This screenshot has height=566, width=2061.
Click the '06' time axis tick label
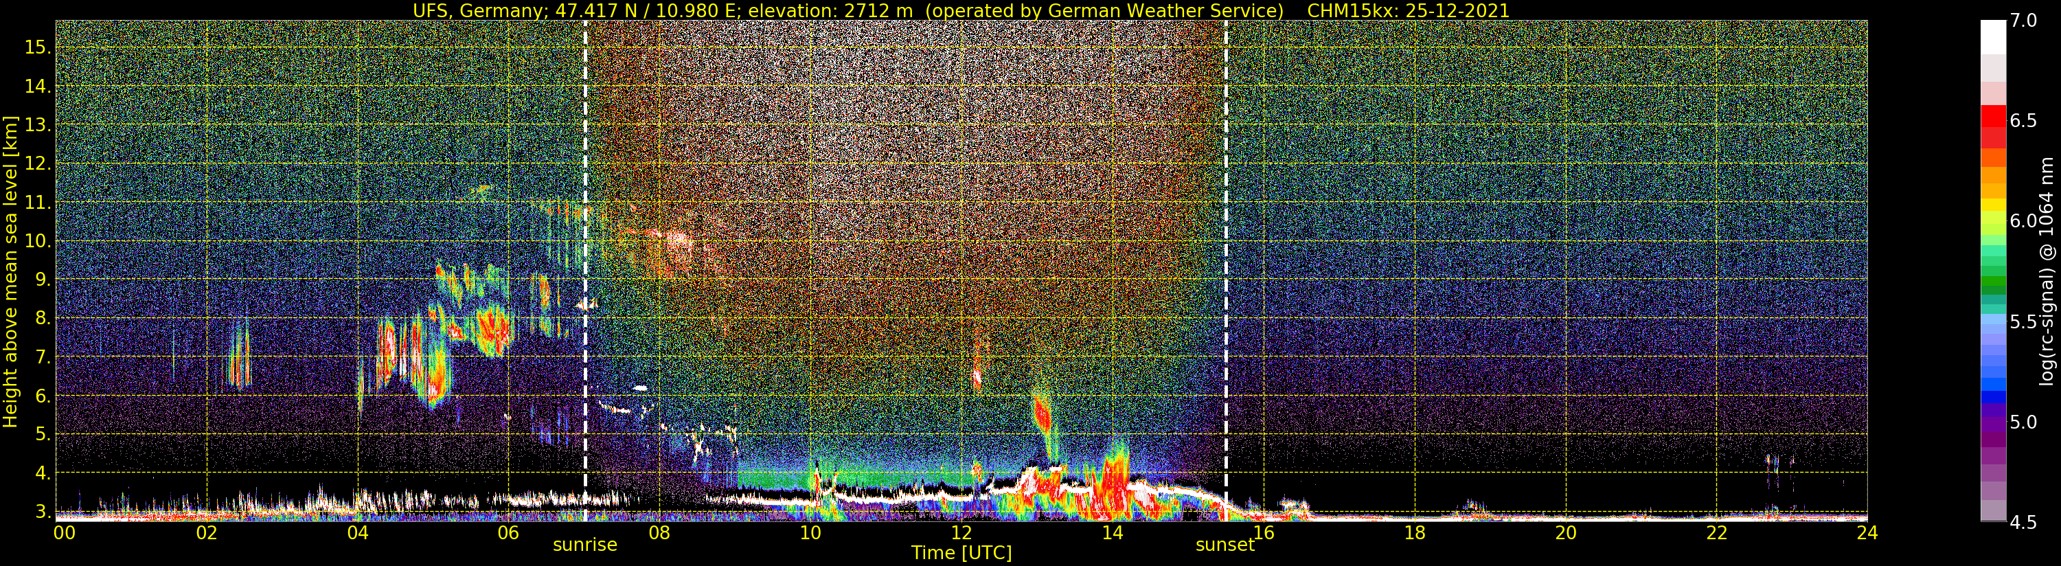pos(508,532)
